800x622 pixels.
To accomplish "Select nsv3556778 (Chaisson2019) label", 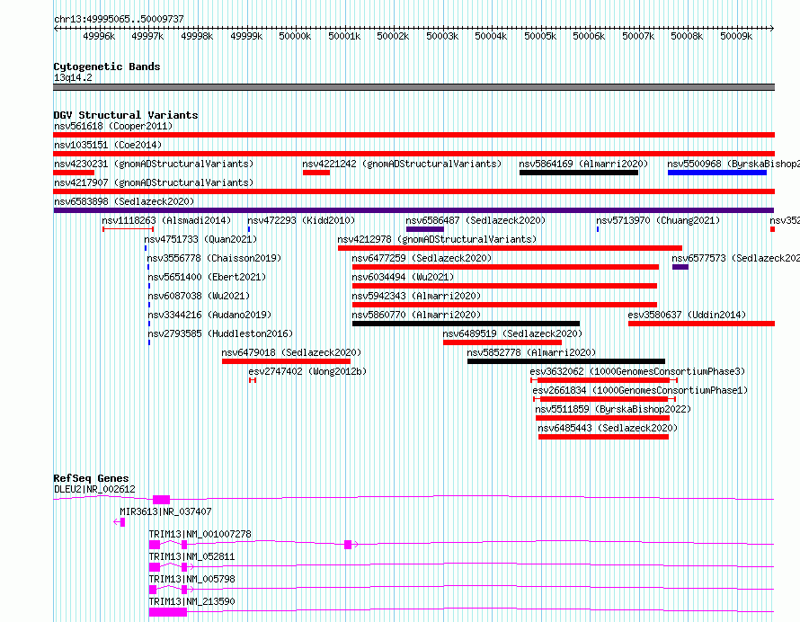I will point(214,258).
